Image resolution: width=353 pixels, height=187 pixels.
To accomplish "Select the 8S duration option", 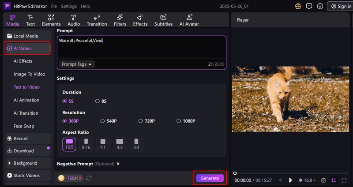I will 101,101.
